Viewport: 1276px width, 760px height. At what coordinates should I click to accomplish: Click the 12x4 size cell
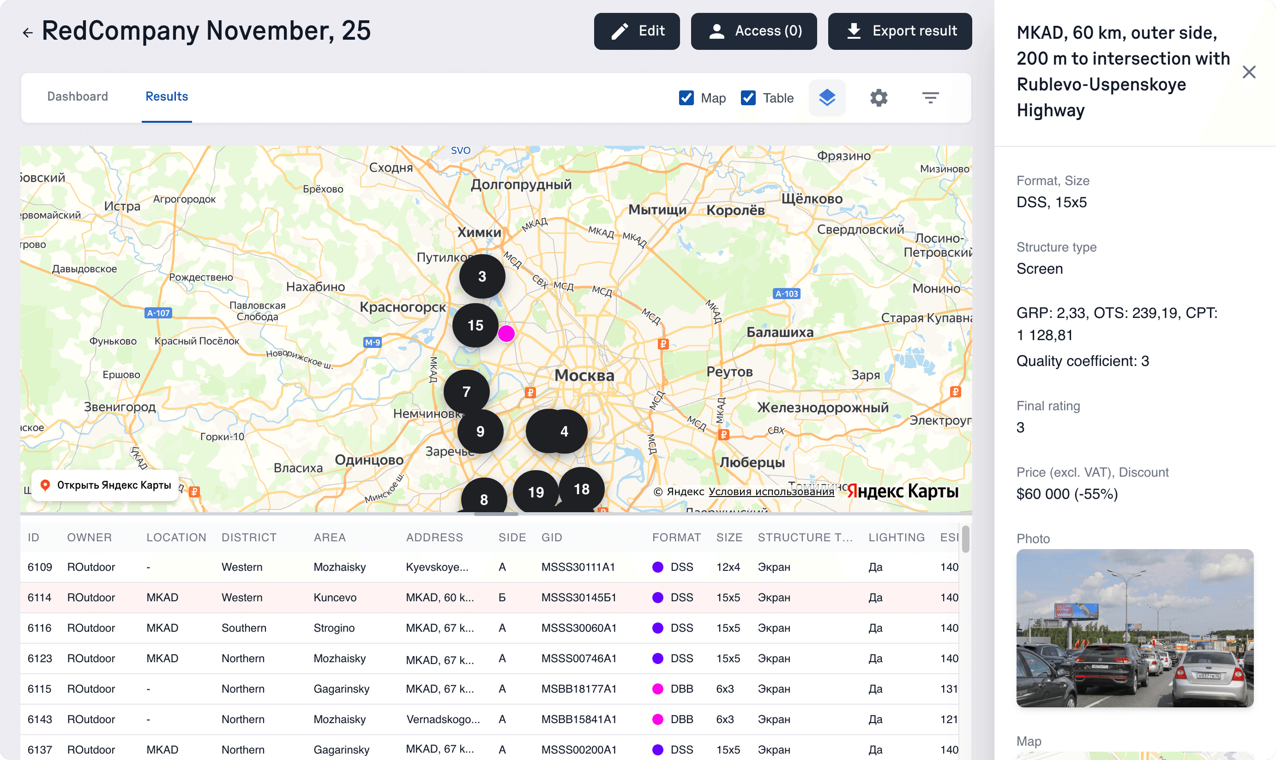[x=728, y=567]
